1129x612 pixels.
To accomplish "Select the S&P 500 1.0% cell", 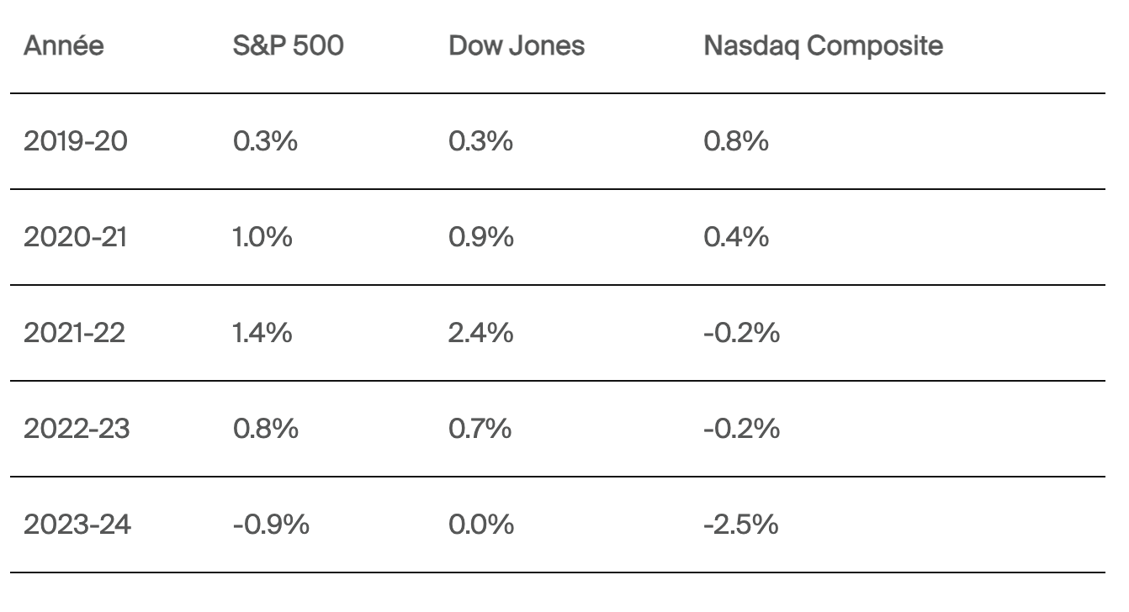I will pos(262,238).
